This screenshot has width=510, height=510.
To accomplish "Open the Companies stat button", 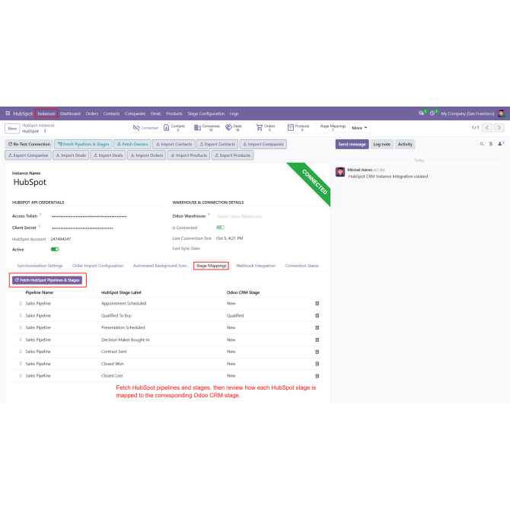I will tap(207, 128).
